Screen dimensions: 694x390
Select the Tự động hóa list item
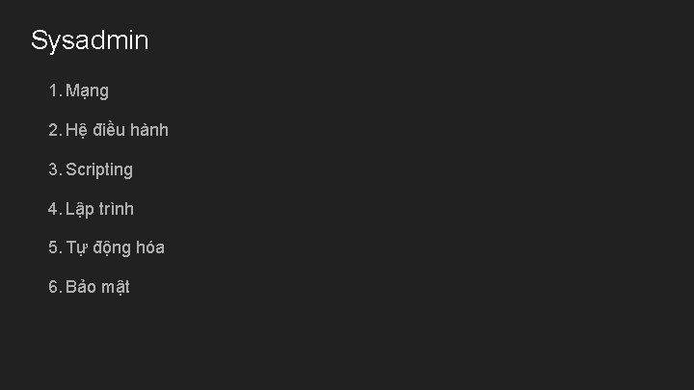tap(115, 248)
